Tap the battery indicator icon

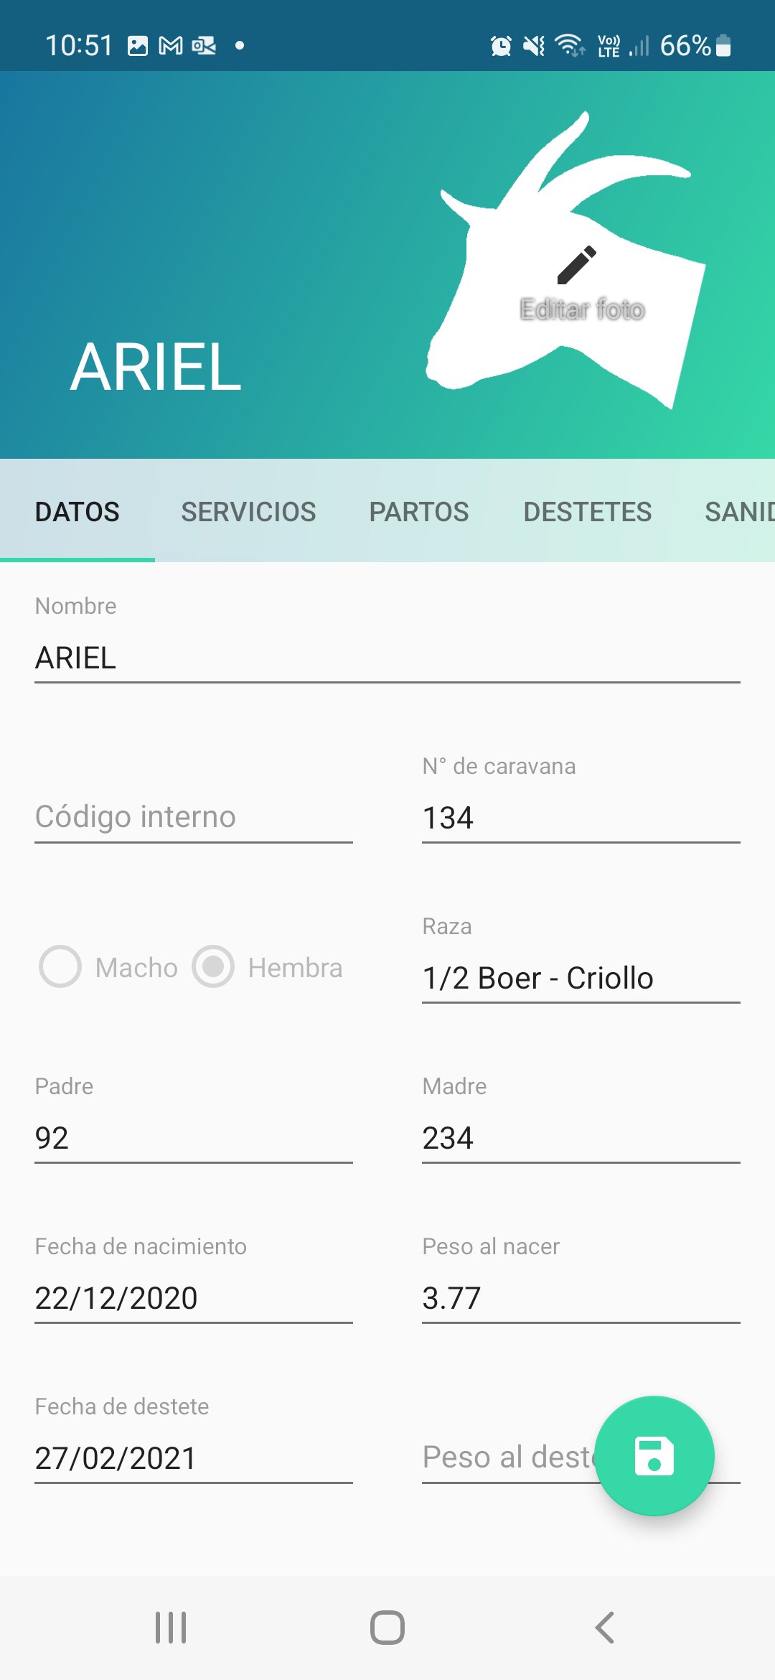point(724,45)
